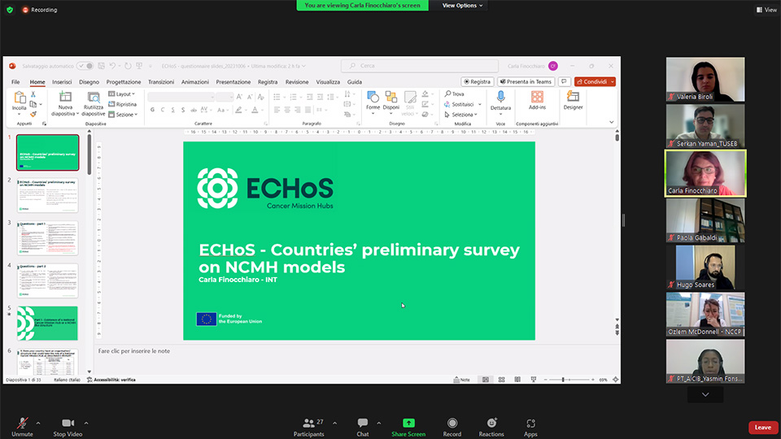Toggle the Note pane in status bar
The width and height of the screenshot is (781, 439).
pyautogui.click(x=462, y=380)
